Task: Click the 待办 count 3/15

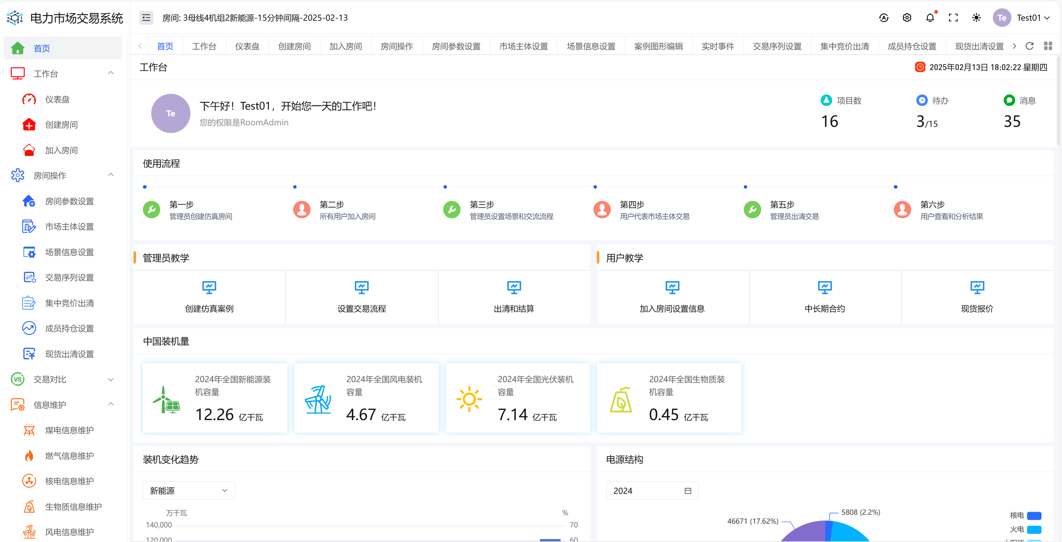Action: point(927,122)
